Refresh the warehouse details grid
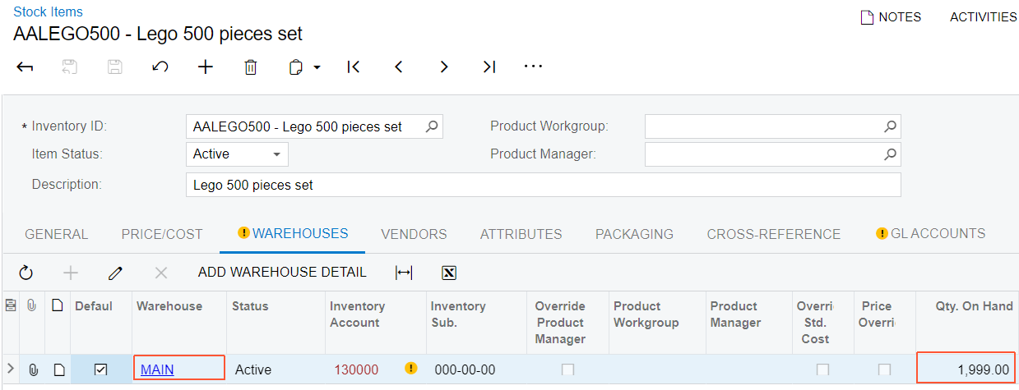 click(x=25, y=273)
